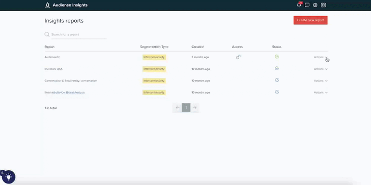Click Interconnectivity tag in Investors USA row
Screen dimensions: 371x185
tap(154, 69)
